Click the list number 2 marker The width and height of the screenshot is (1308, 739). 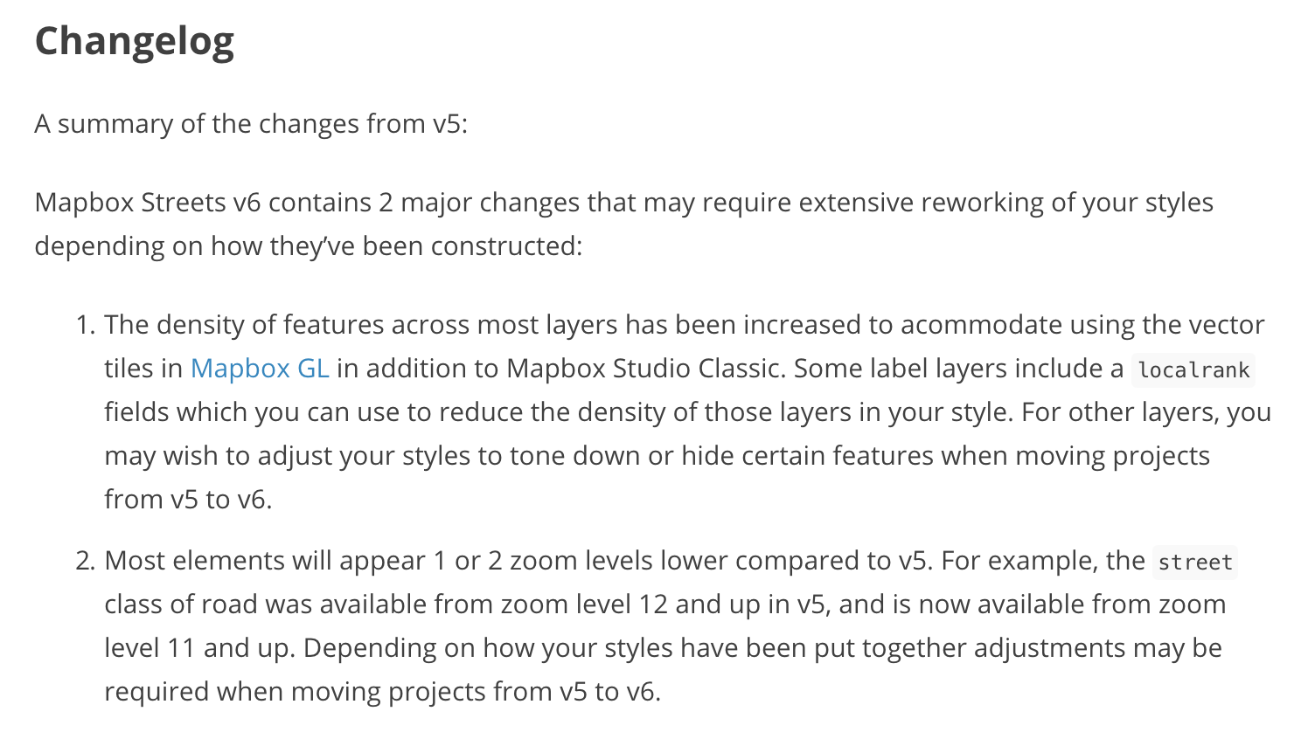(85, 561)
